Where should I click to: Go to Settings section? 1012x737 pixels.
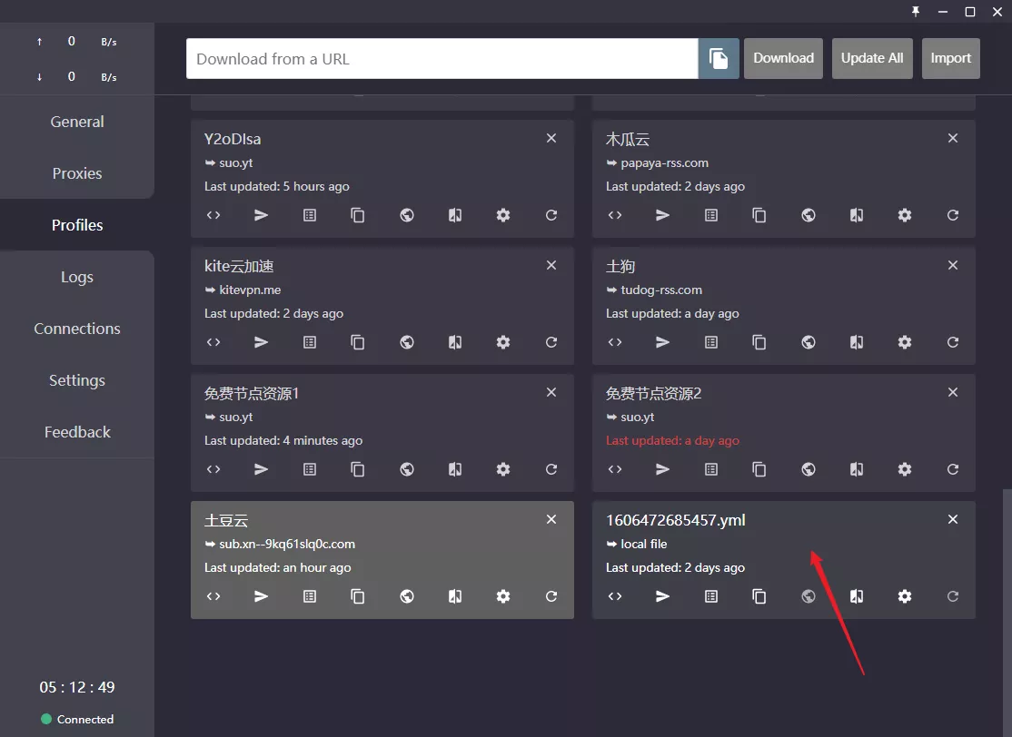77,380
